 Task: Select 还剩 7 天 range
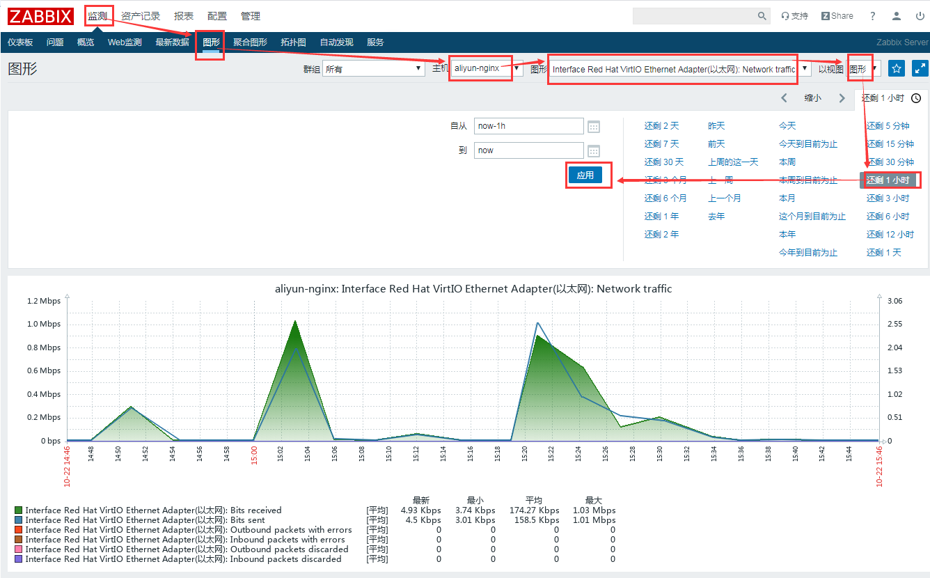coord(661,144)
